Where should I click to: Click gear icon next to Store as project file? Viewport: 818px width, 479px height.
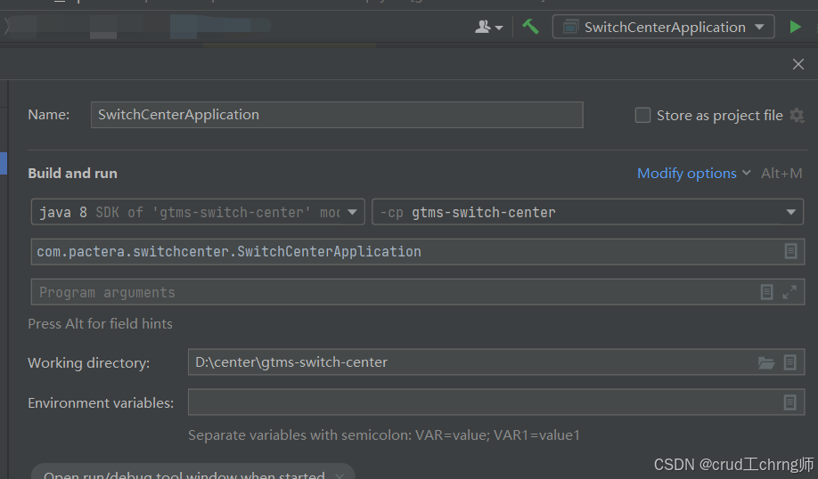coord(797,115)
